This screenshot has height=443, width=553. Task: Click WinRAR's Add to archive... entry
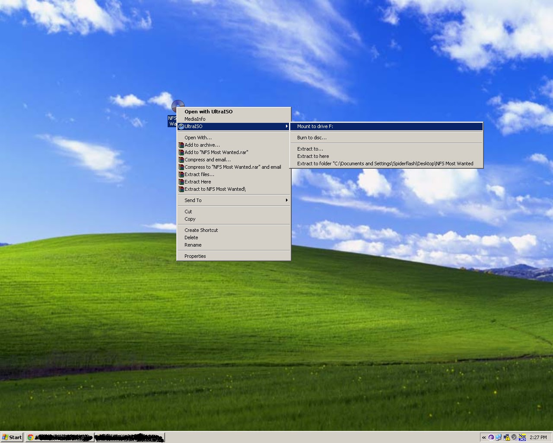point(234,145)
